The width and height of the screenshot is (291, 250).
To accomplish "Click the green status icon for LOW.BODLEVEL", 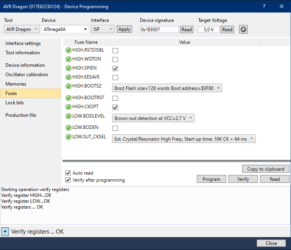I will click(68, 116).
